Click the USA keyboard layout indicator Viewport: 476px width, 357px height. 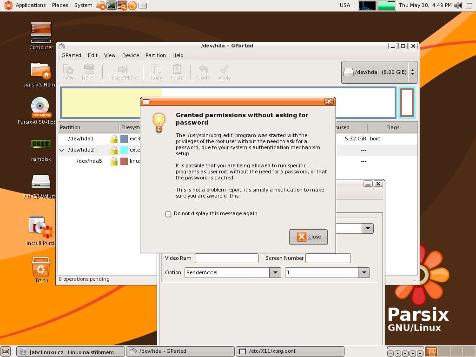345,5
